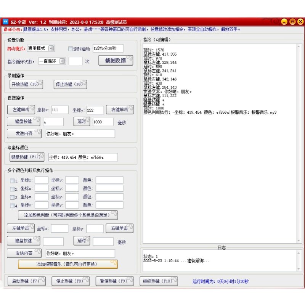Tick checkbox for color condition 3

12,197
